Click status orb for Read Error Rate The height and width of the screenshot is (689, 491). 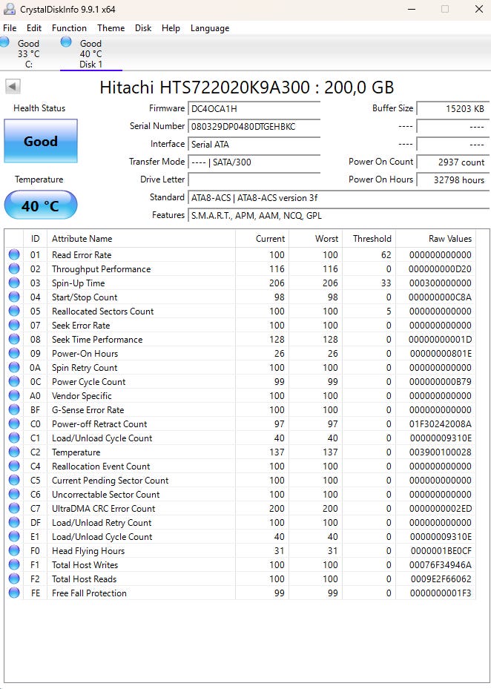(x=14, y=254)
